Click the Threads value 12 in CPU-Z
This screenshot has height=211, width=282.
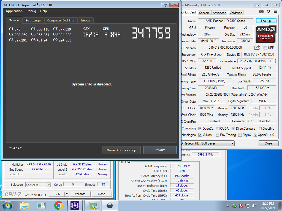[x=103, y=184]
